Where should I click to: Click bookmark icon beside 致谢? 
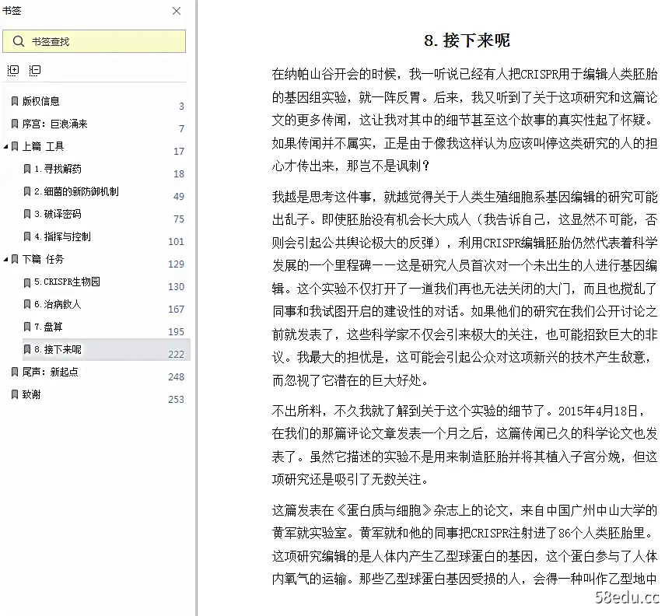[x=15, y=394]
